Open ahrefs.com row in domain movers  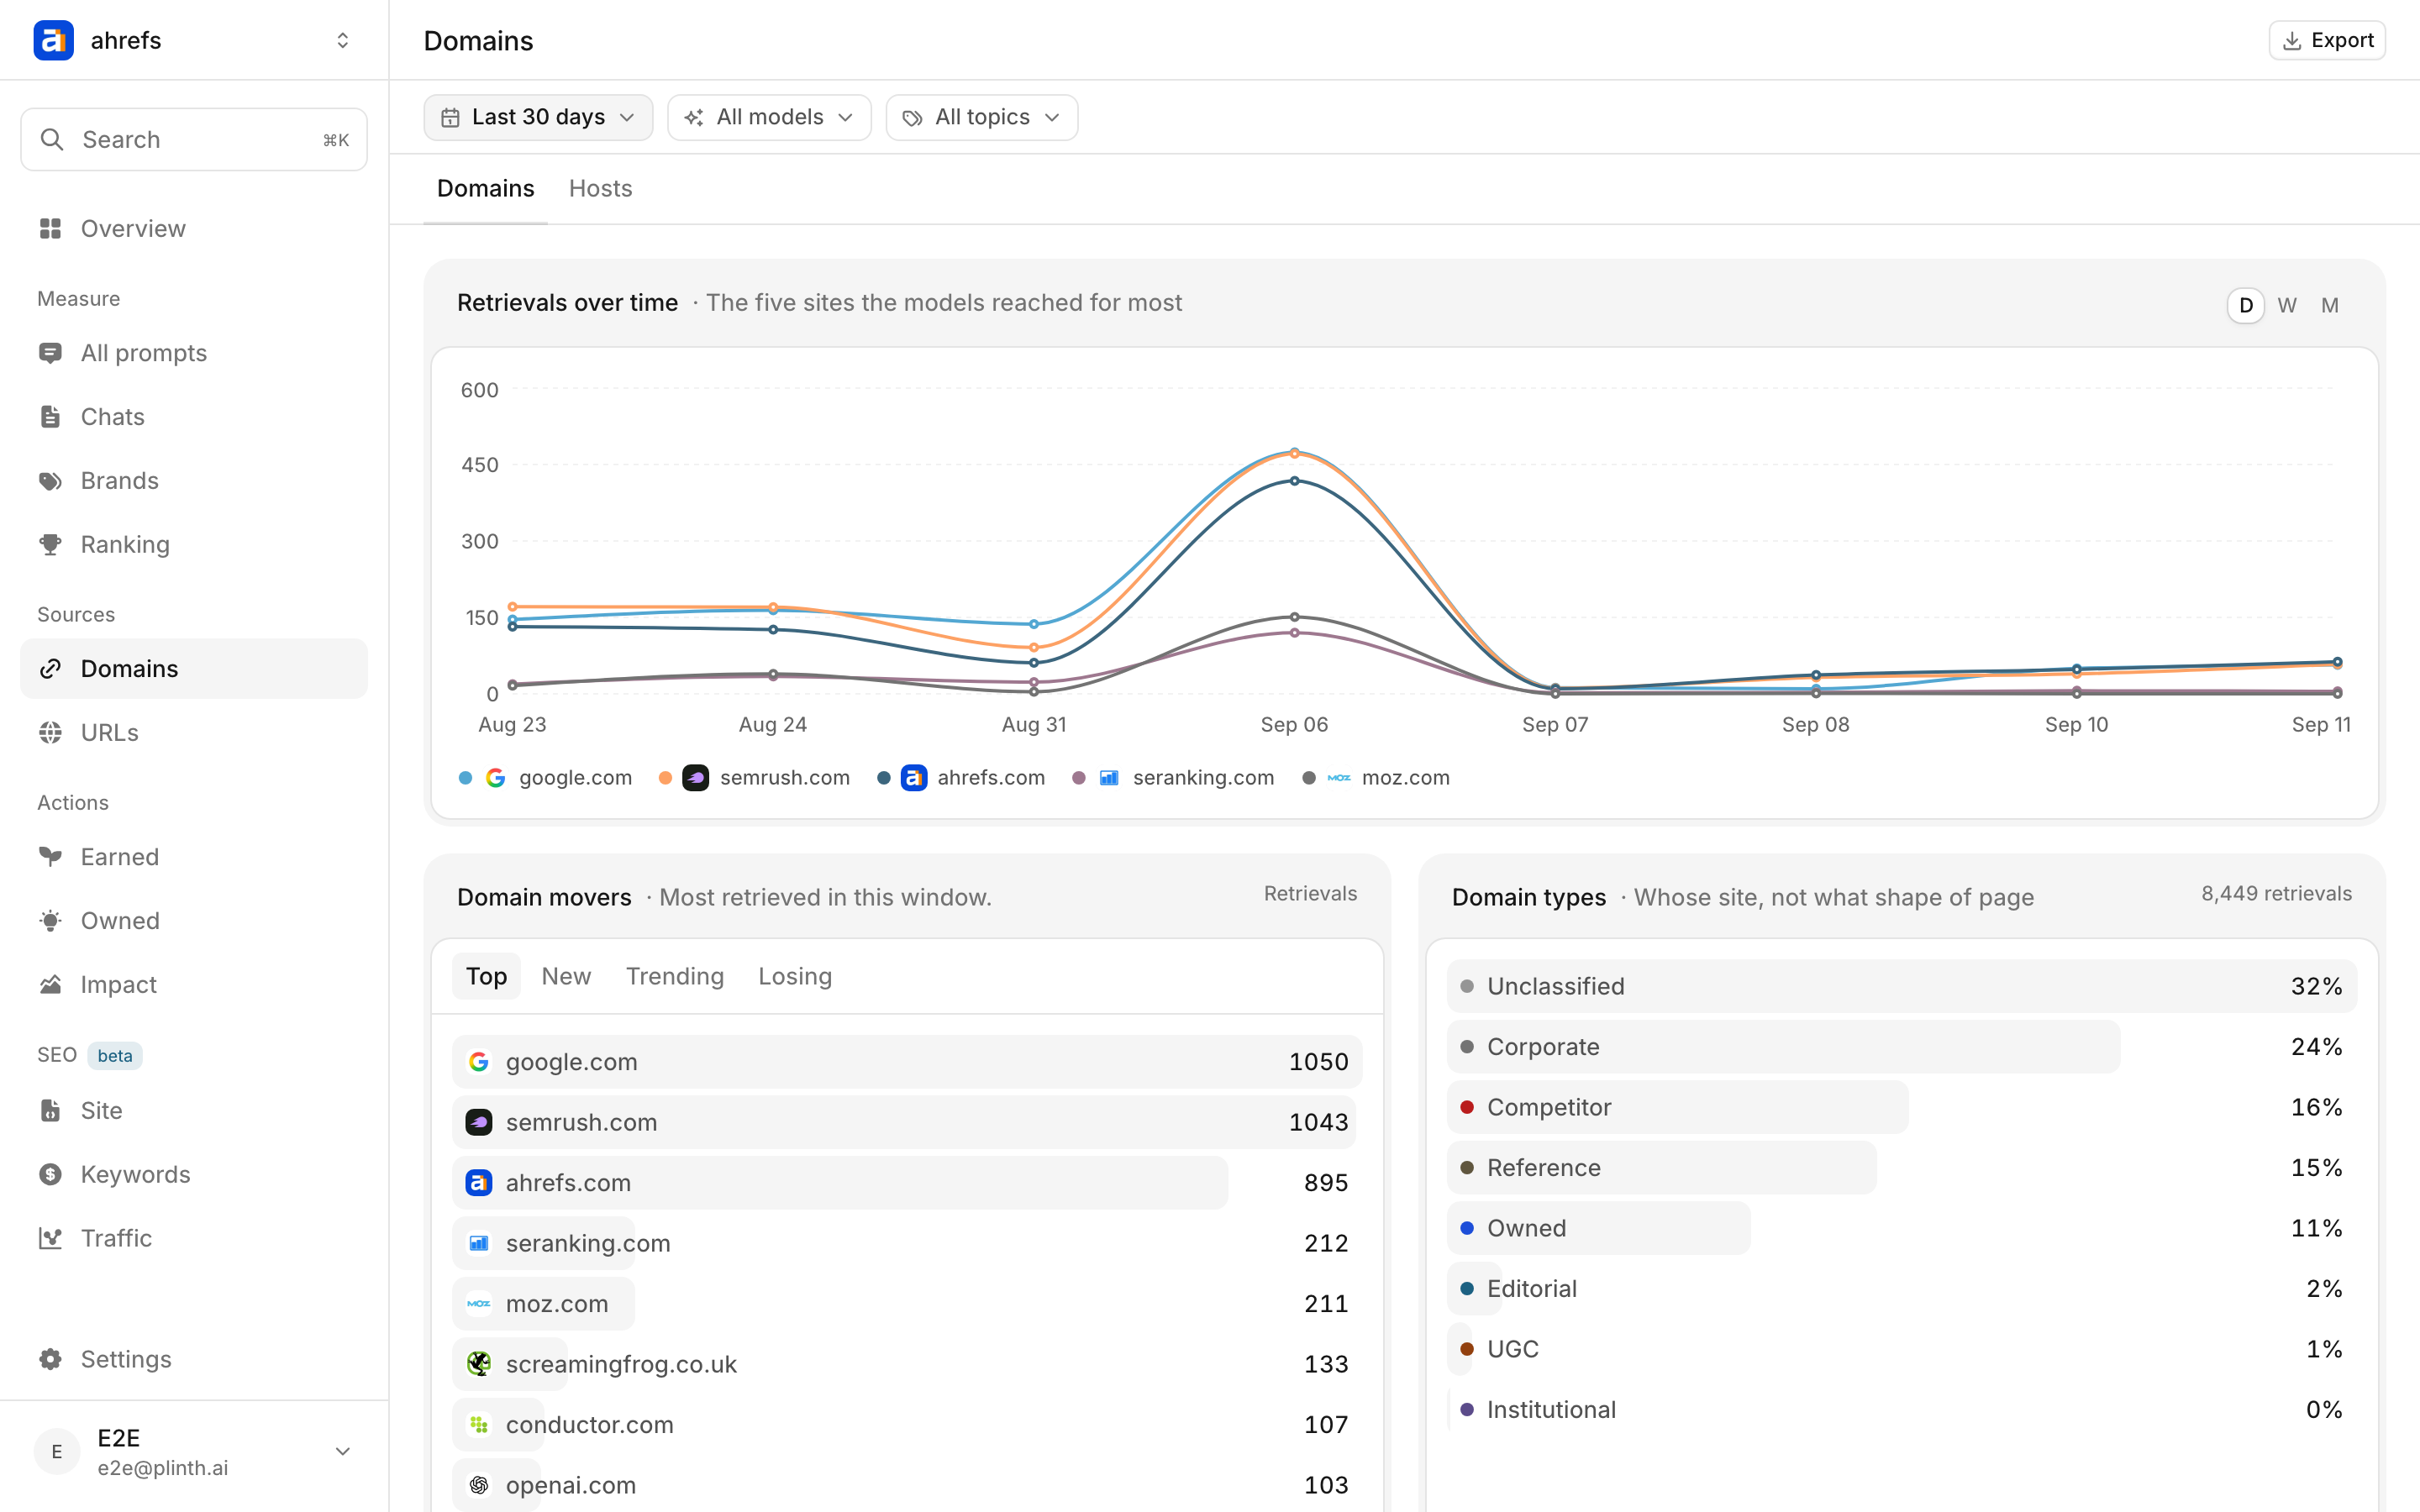coord(907,1183)
